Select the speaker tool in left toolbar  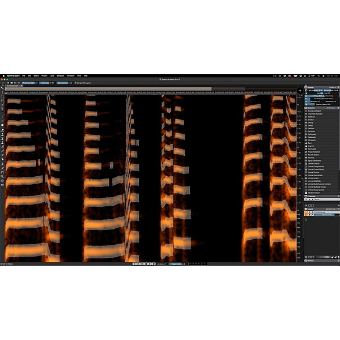[2, 185]
